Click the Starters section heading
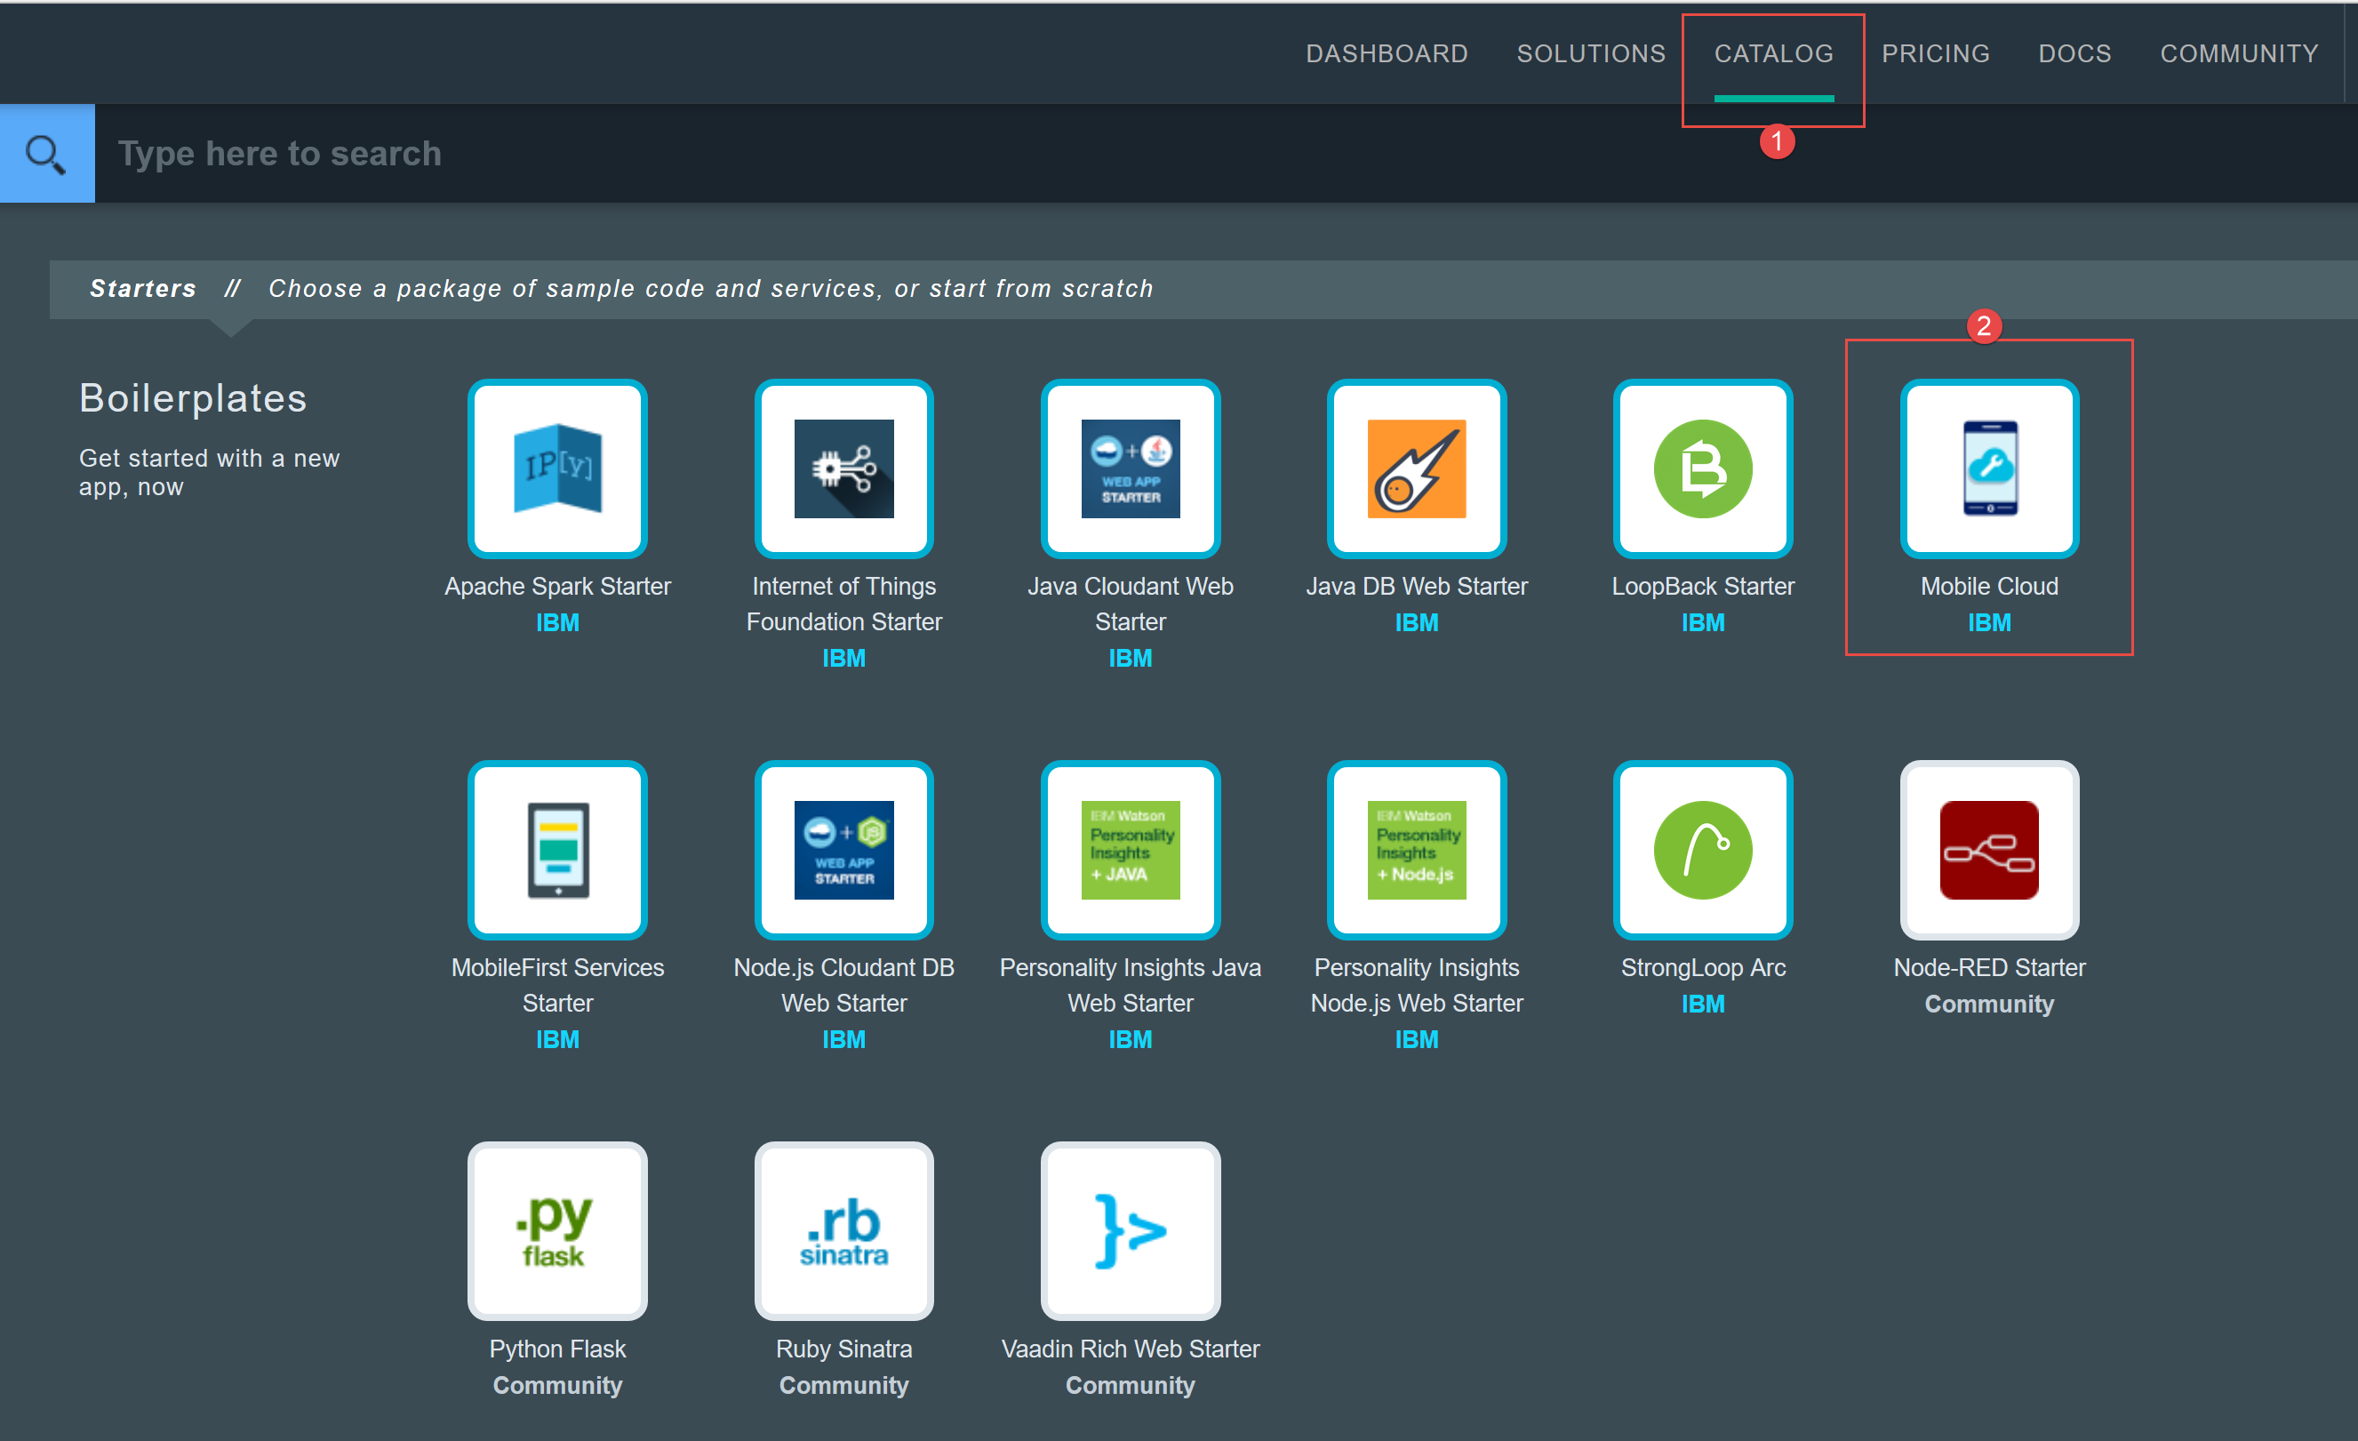Screen dimensions: 2358x1441 click(x=142, y=288)
